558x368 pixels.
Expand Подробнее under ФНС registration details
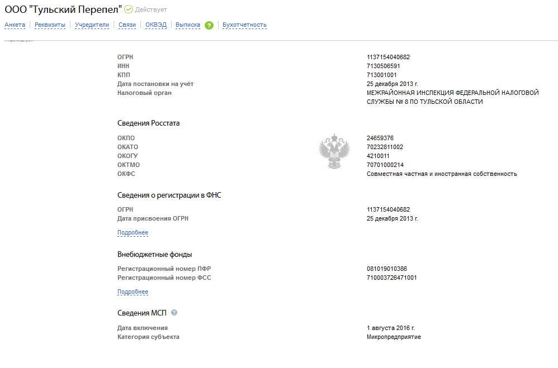[x=133, y=233]
